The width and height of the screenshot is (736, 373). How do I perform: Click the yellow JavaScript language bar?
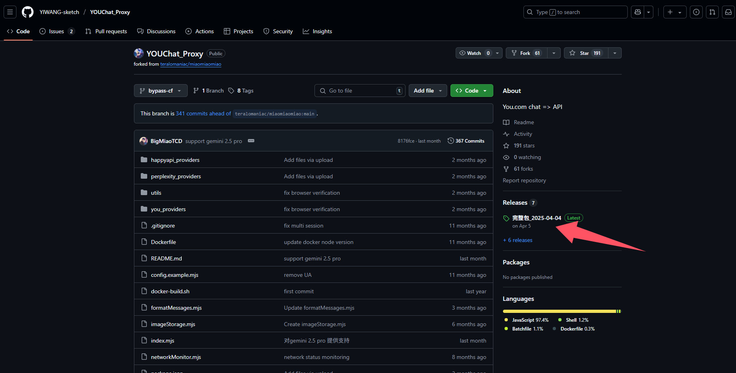[x=559, y=311]
